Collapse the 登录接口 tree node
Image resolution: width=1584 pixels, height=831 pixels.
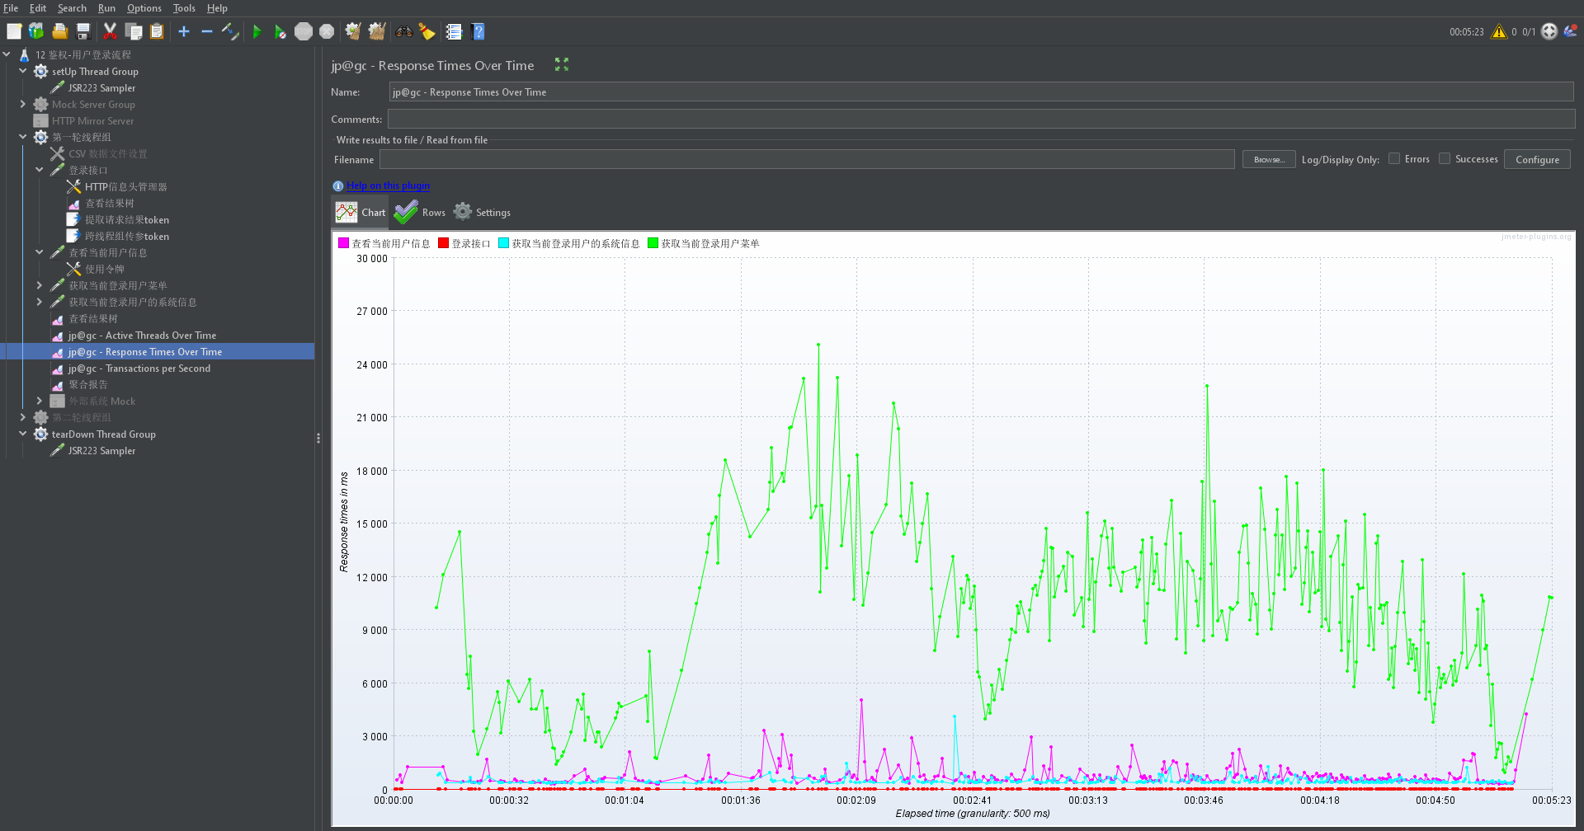[40, 170]
